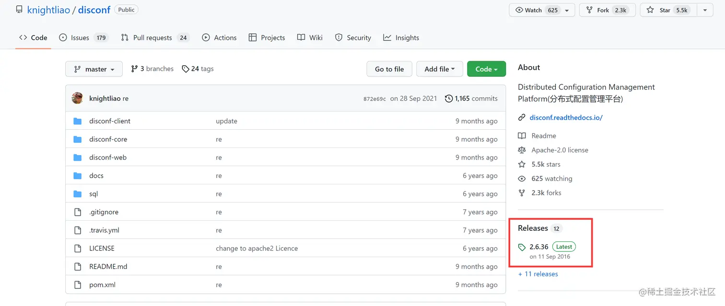Open the disconf repository name link
The image size is (725, 306).
pyautogui.click(x=94, y=10)
